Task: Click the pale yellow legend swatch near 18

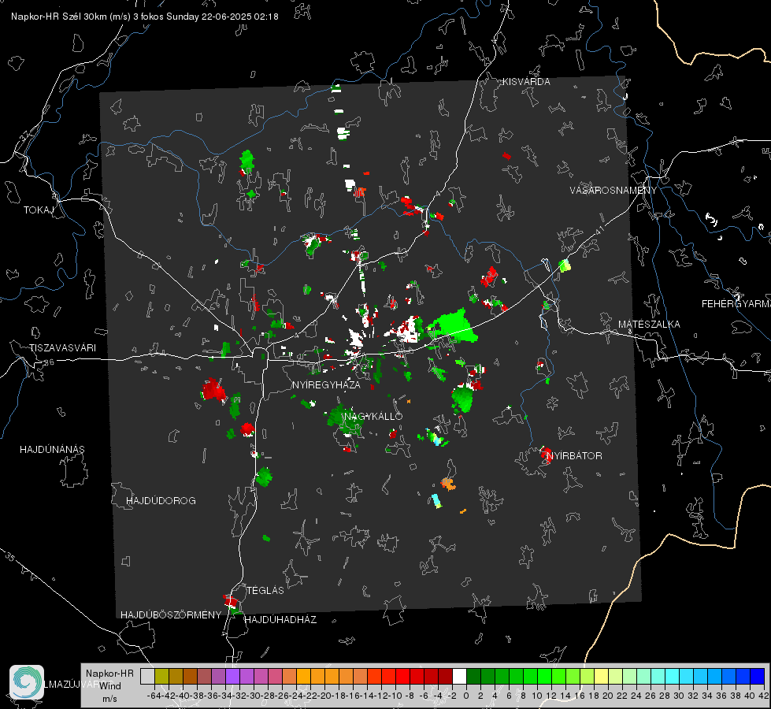Action: point(602,676)
